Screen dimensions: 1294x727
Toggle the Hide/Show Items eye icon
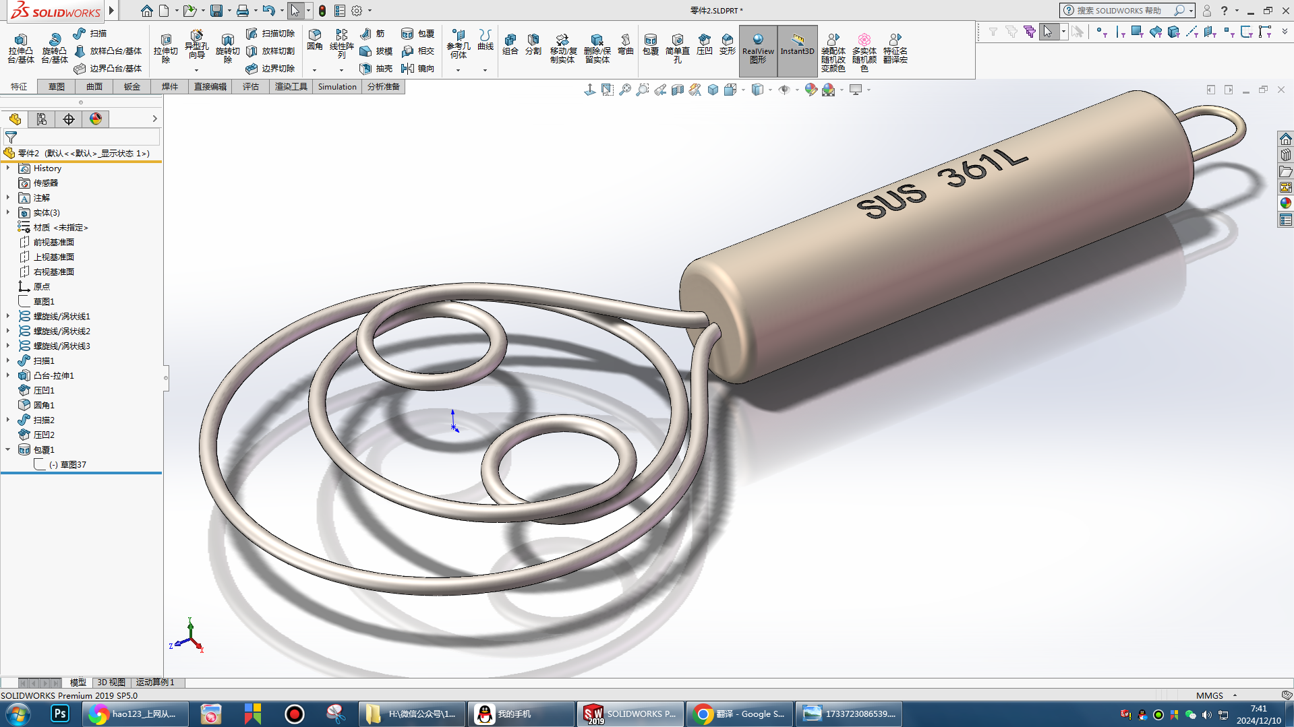point(784,90)
